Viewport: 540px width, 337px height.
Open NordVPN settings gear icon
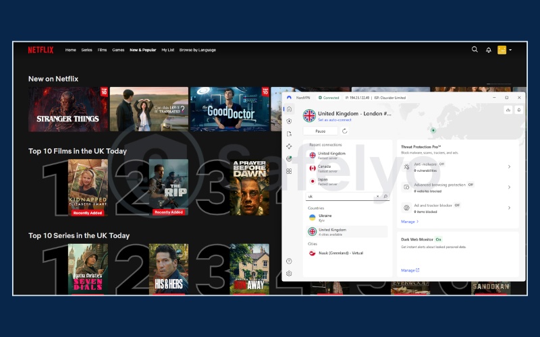289,274
